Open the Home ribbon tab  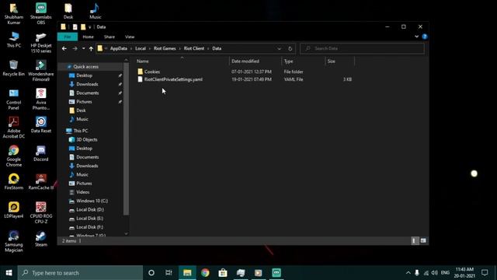tap(88, 37)
